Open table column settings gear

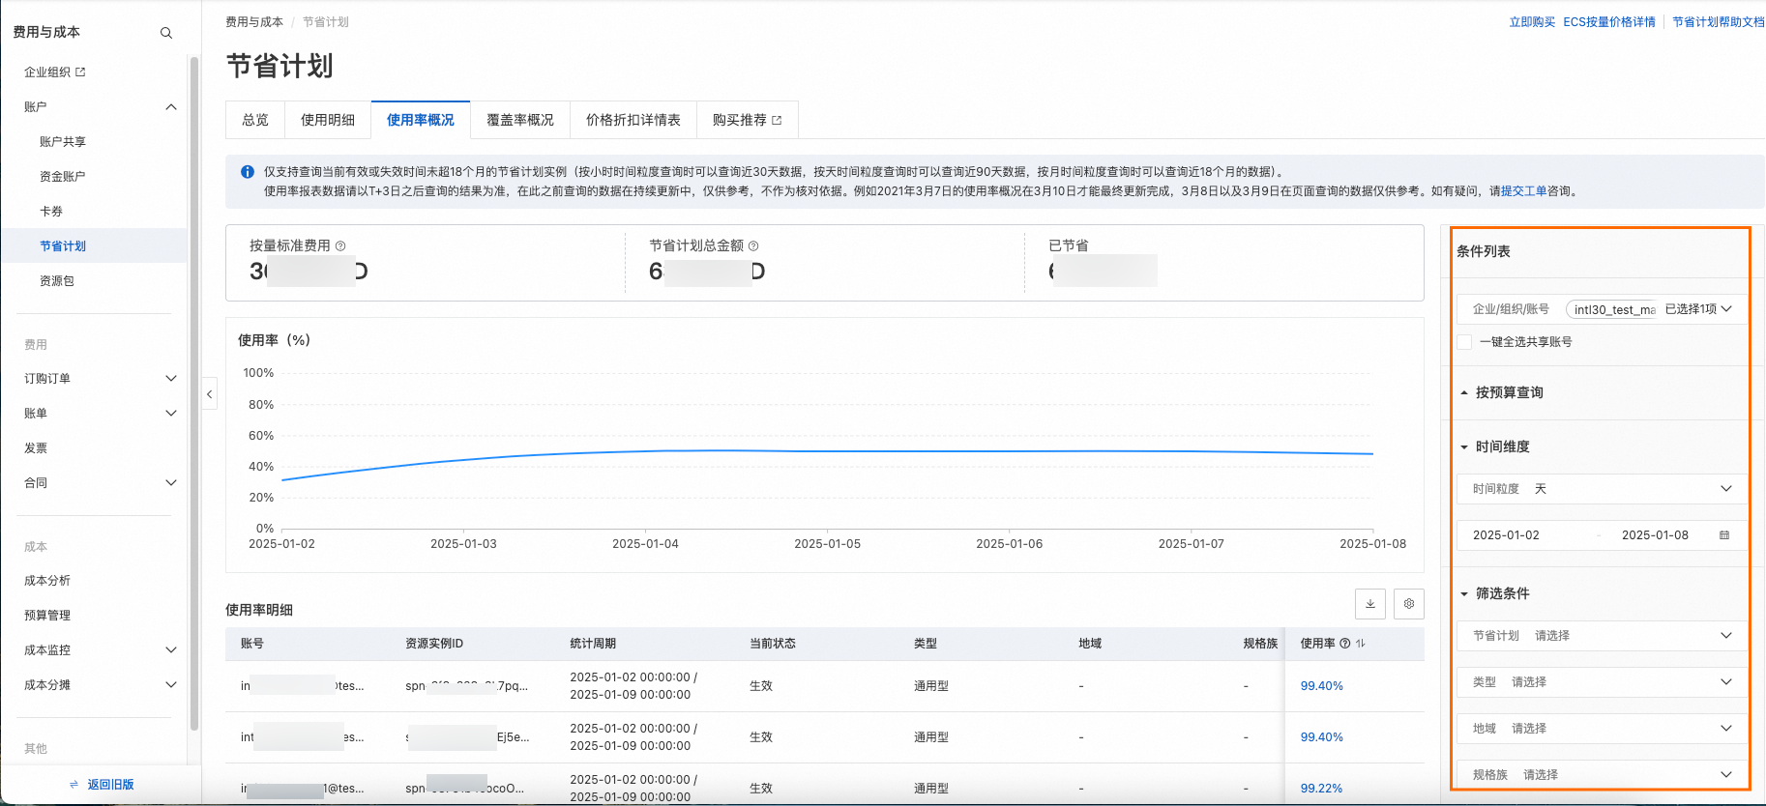point(1409,604)
